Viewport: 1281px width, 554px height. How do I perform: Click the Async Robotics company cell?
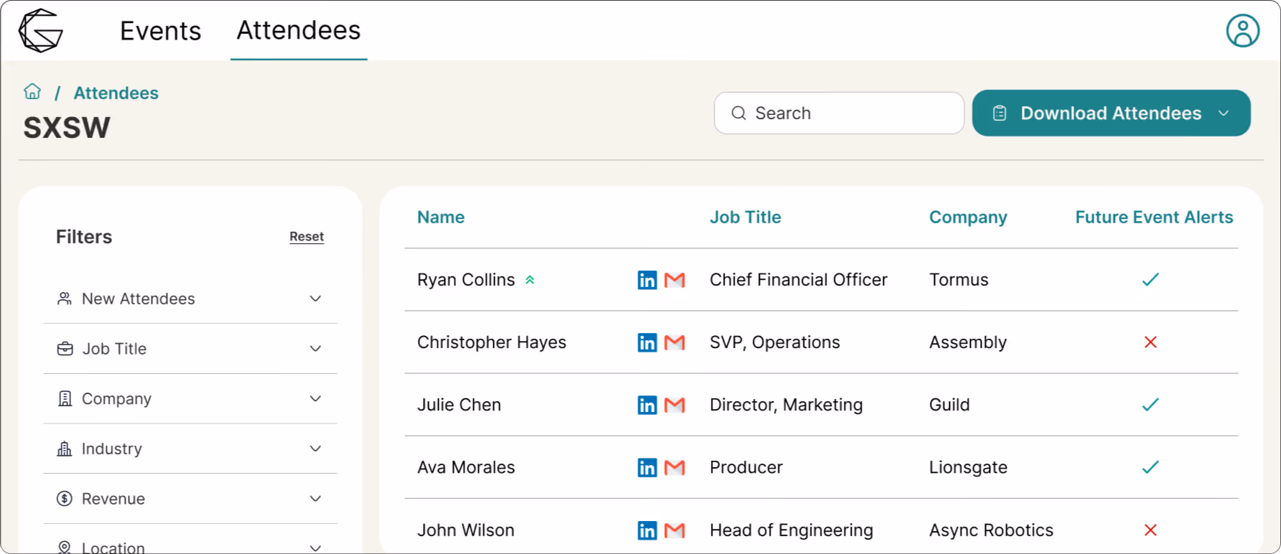[x=991, y=530]
